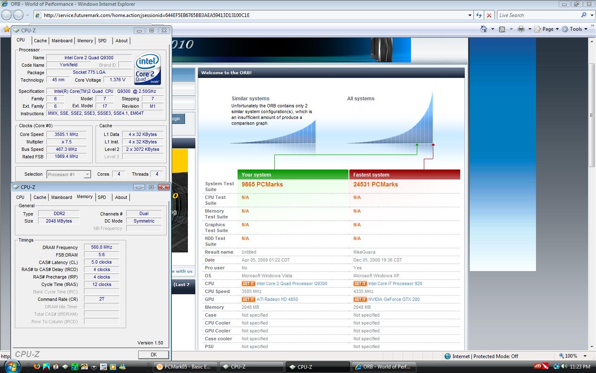Click the 24531 PCMarks fastest score
The image size is (596, 373).
coord(375,184)
